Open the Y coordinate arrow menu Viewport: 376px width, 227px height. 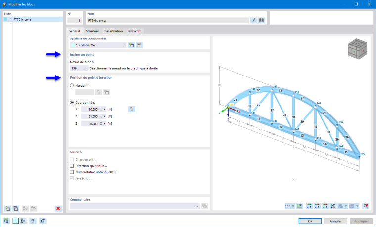[104, 116]
